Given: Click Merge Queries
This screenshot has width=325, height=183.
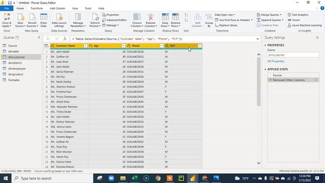Looking at the screenshot, I should click(269, 15).
